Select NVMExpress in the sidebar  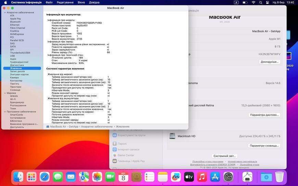(x=17, y=34)
